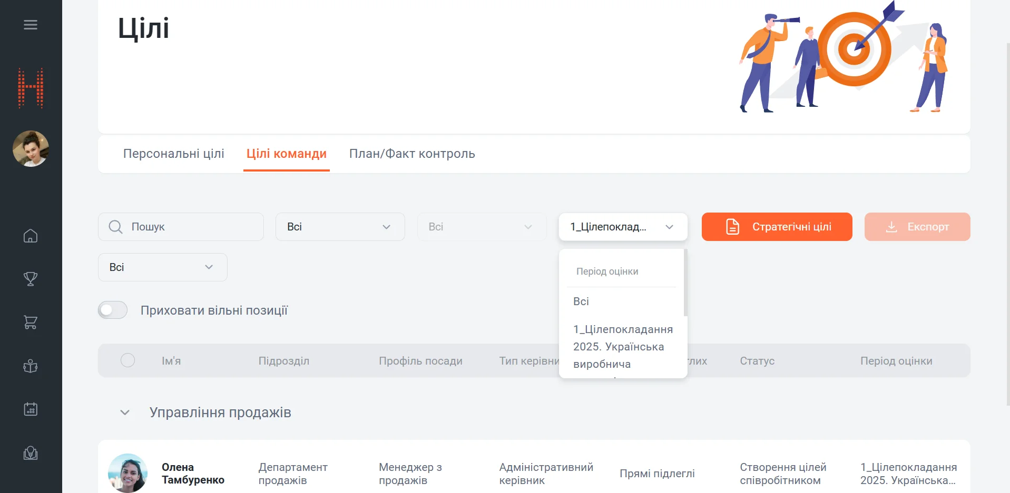This screenshot has height=493, width=1010.
Task: Open the 'Всі' dropdown below search
Action: click(162, 267)
